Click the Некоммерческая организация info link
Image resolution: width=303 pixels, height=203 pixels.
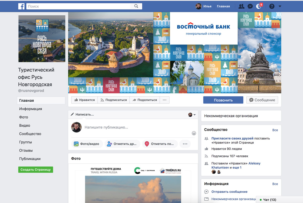pos(234,199)
